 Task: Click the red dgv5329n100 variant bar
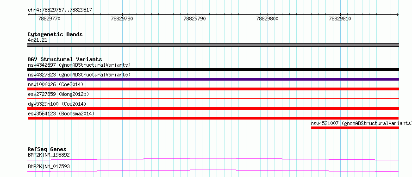click(x=213, y=108)
